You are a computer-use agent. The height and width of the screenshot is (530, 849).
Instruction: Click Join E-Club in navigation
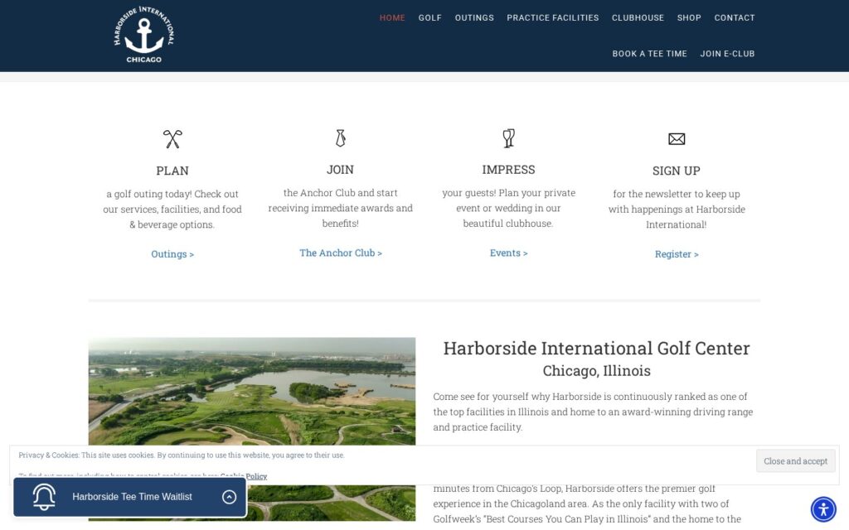coord(727,54)
